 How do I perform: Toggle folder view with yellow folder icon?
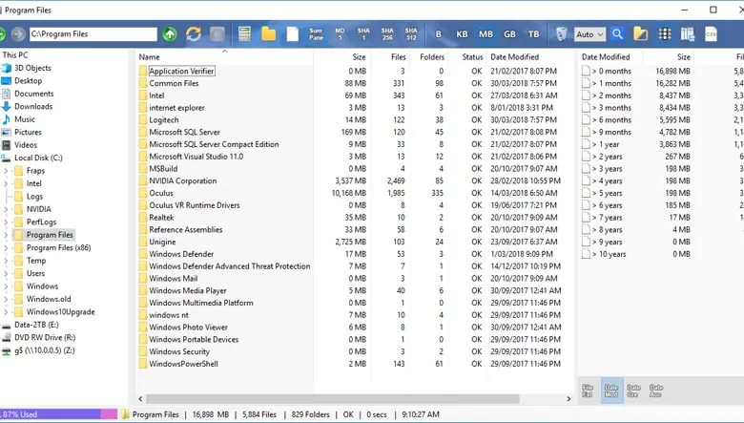269,33
